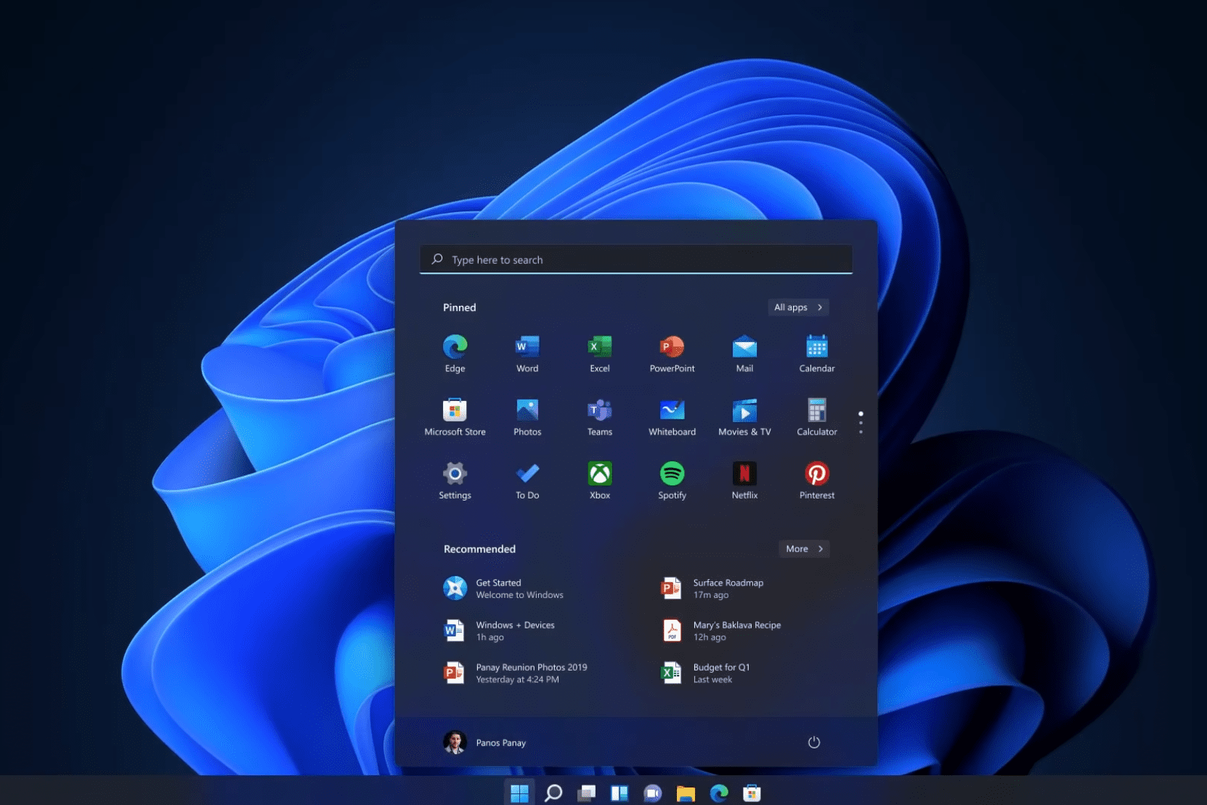Expand More recommended items
Viewport: 1207px width, 805px height.
[x=804, y=549]
